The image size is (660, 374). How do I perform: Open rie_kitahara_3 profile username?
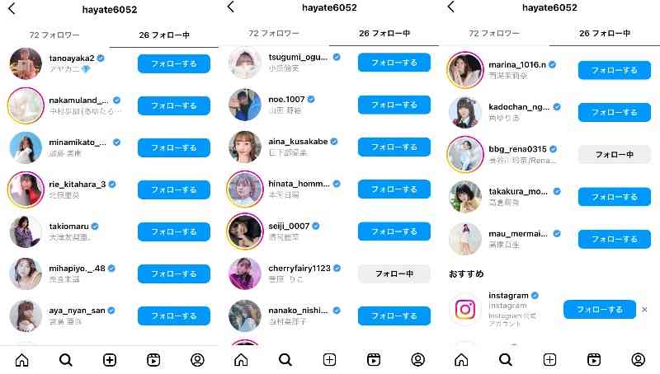tap(77, 185)
